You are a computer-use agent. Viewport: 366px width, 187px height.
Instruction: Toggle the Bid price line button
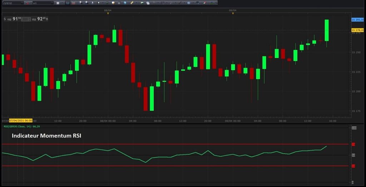click(x=68, y=3)
